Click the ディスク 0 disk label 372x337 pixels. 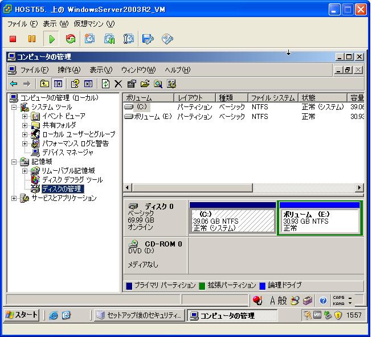(159, 207)
